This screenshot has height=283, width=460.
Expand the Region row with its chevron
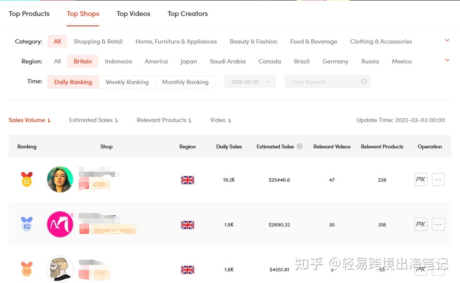pyautogui.click(x=447, y=60)
